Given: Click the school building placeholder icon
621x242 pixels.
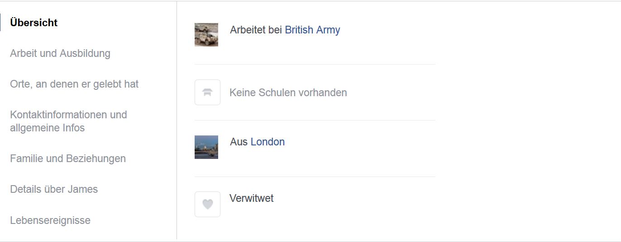Looking at the screenshot, I should coord(207,92).
